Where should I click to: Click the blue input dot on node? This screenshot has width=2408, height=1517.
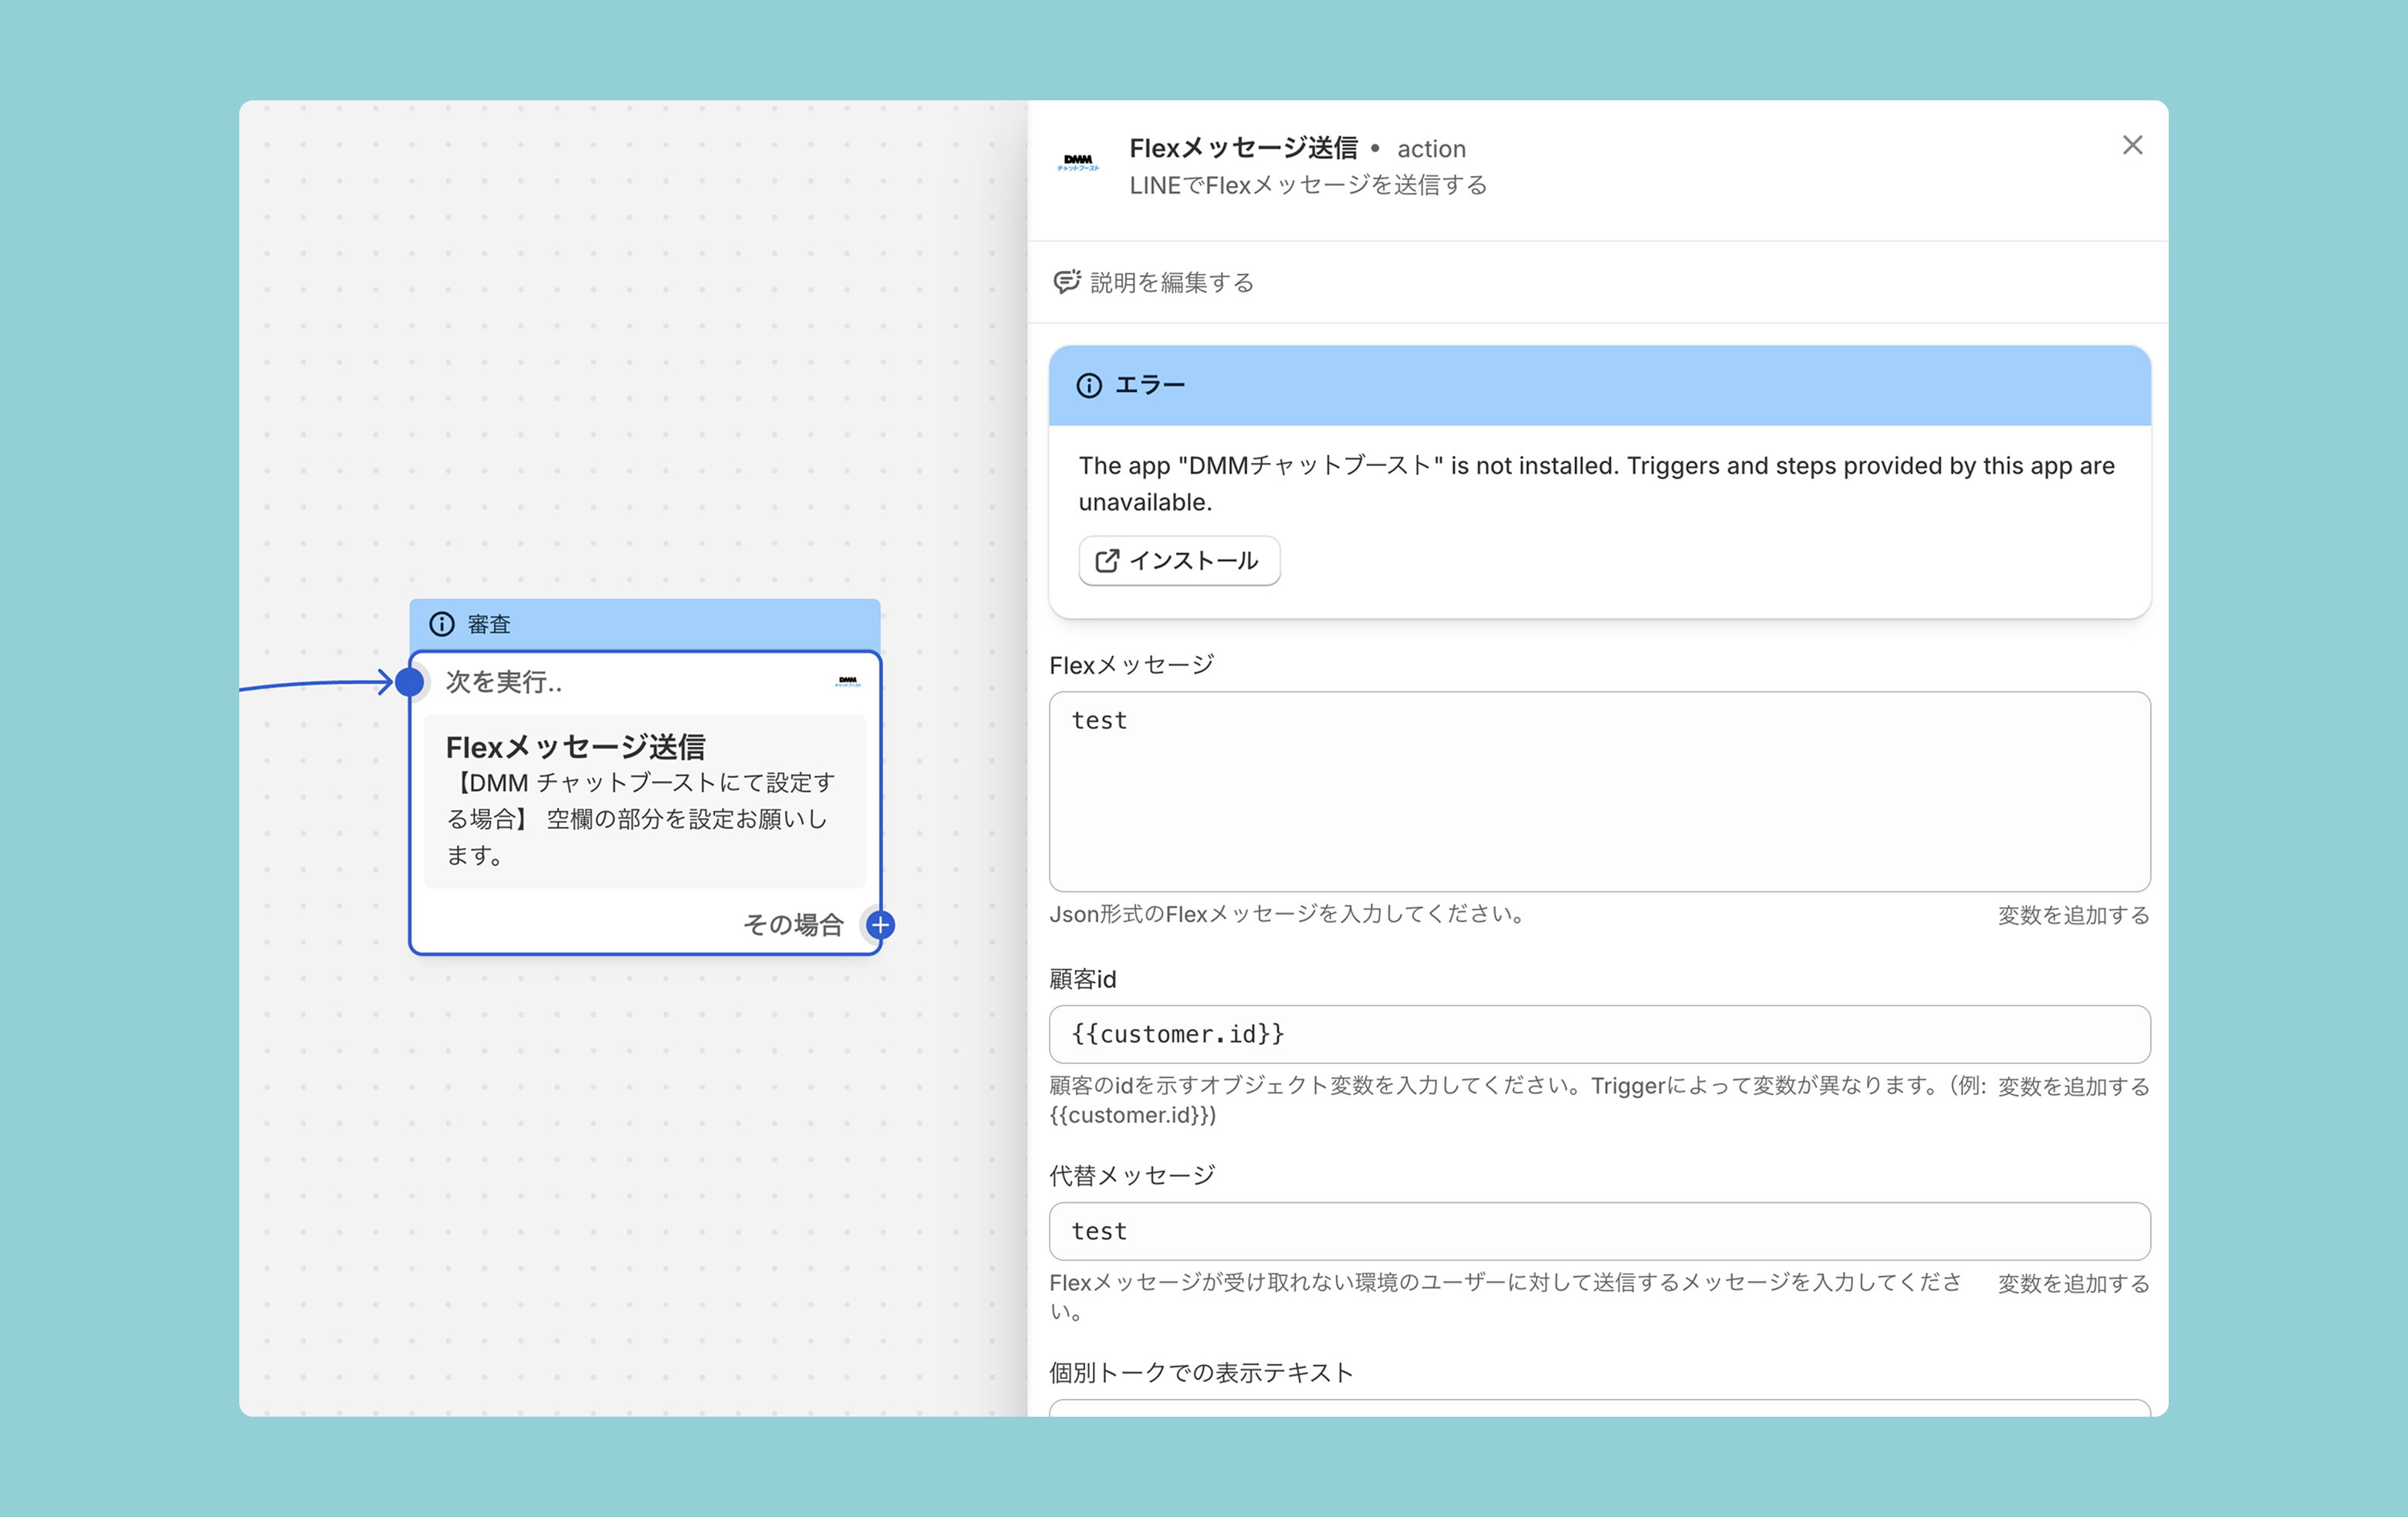[409, 682]
